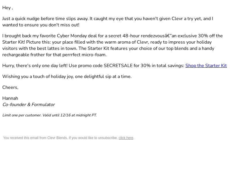Select the "perrrfect micro-foam" phrase
Viewport: 230px width, 172px height.
(x=84, y=55)
